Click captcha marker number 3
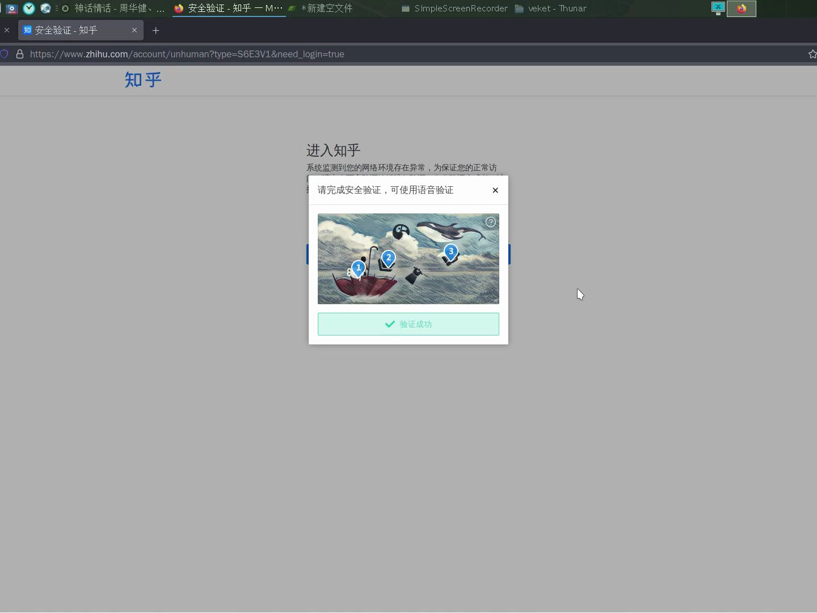The width and height of the screenshot is (817, 613). pyautogui.click(x=451, y=253)
